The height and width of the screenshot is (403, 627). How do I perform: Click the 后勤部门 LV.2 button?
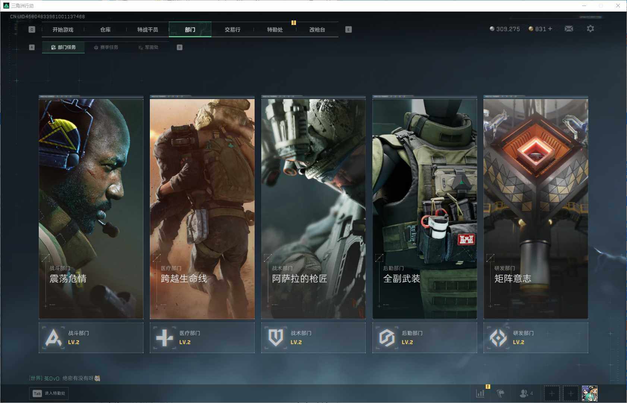[425, 338]
